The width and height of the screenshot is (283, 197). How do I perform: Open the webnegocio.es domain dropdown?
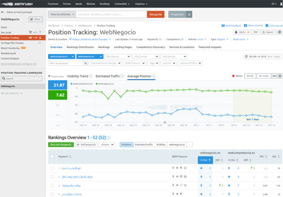point(90,56)
